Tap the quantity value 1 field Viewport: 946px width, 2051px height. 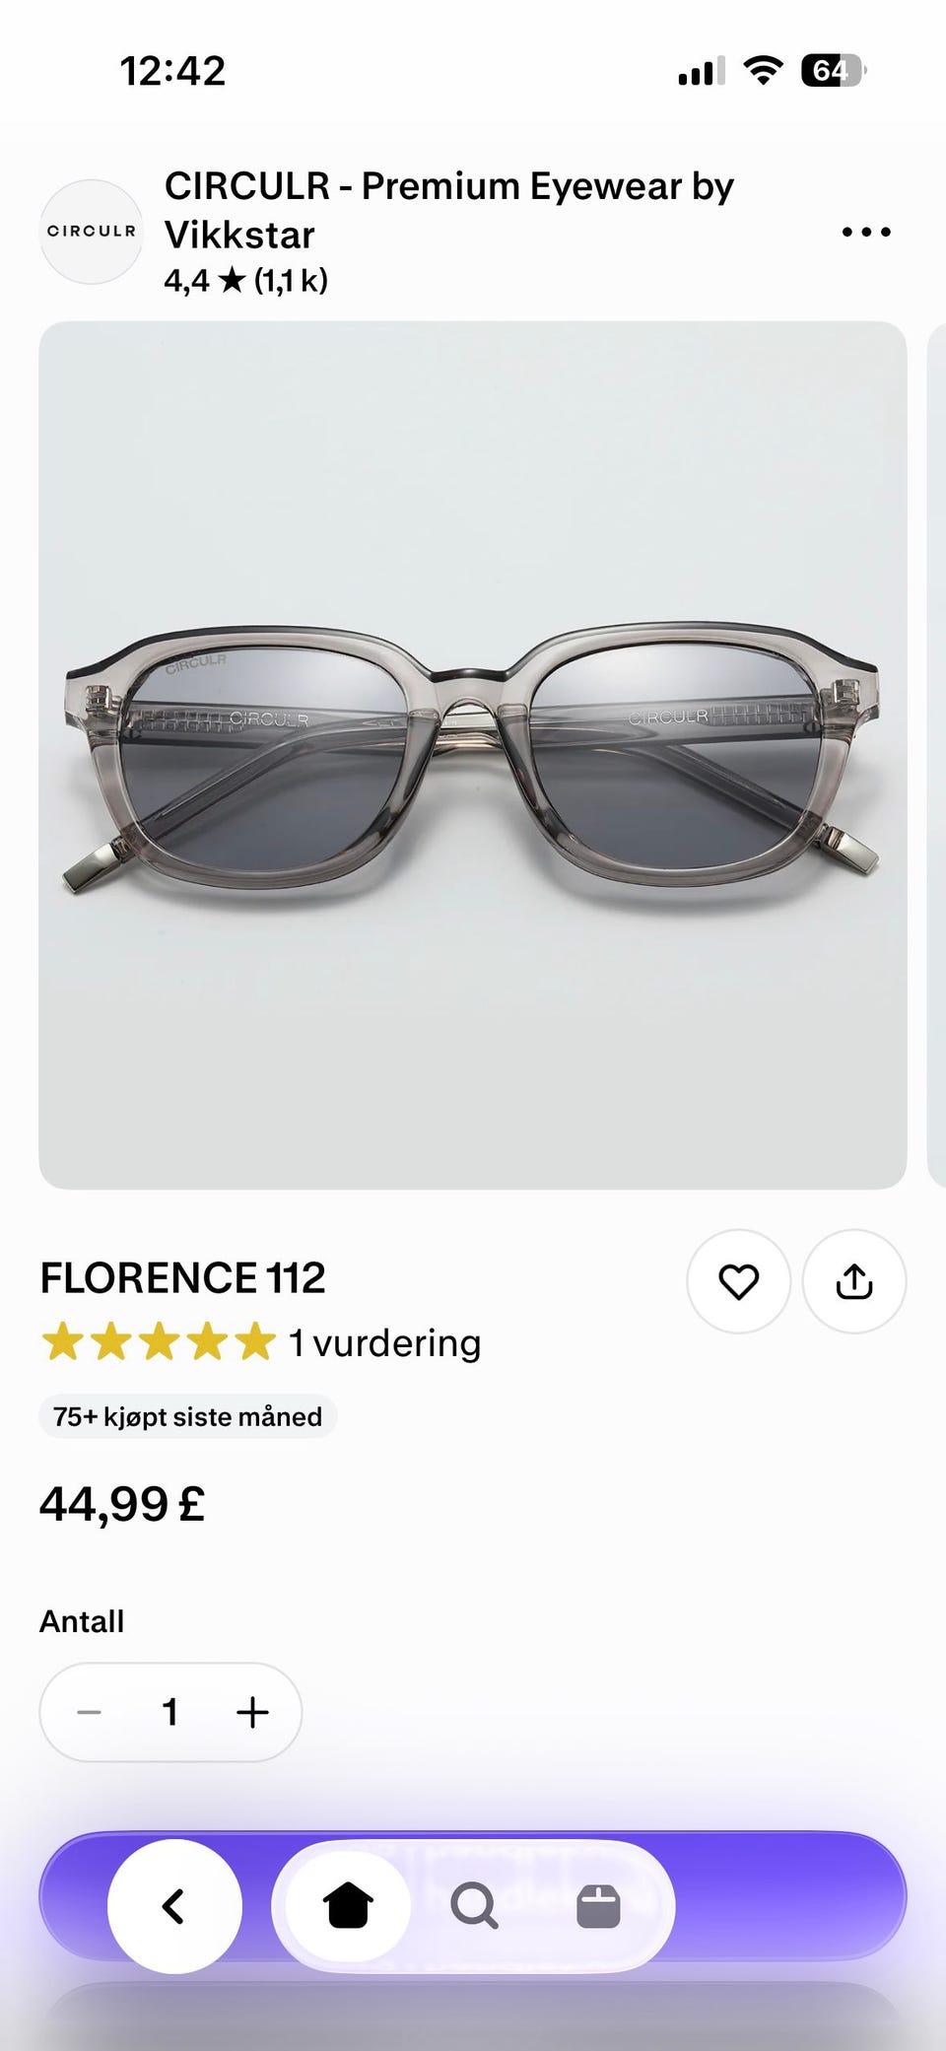[x=170, y=1712]
